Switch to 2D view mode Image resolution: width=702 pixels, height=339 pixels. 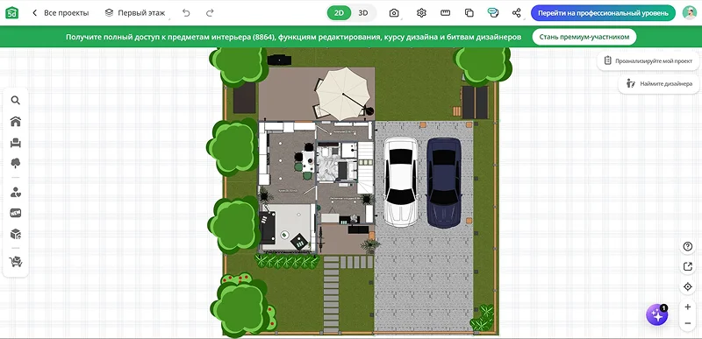pyautogui.click(x=339, y=13)
